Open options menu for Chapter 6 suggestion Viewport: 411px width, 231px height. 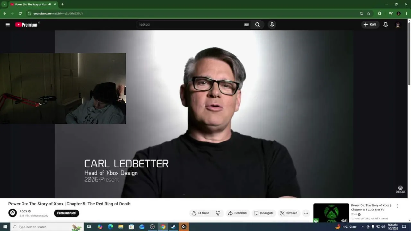[398, 206]
